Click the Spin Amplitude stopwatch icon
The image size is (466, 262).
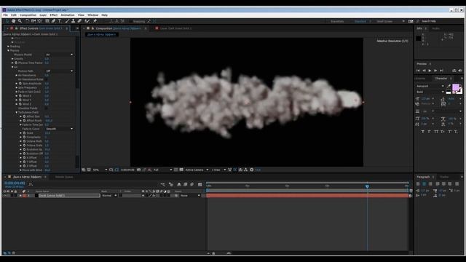pyautogui.click(x=20, y=84)
